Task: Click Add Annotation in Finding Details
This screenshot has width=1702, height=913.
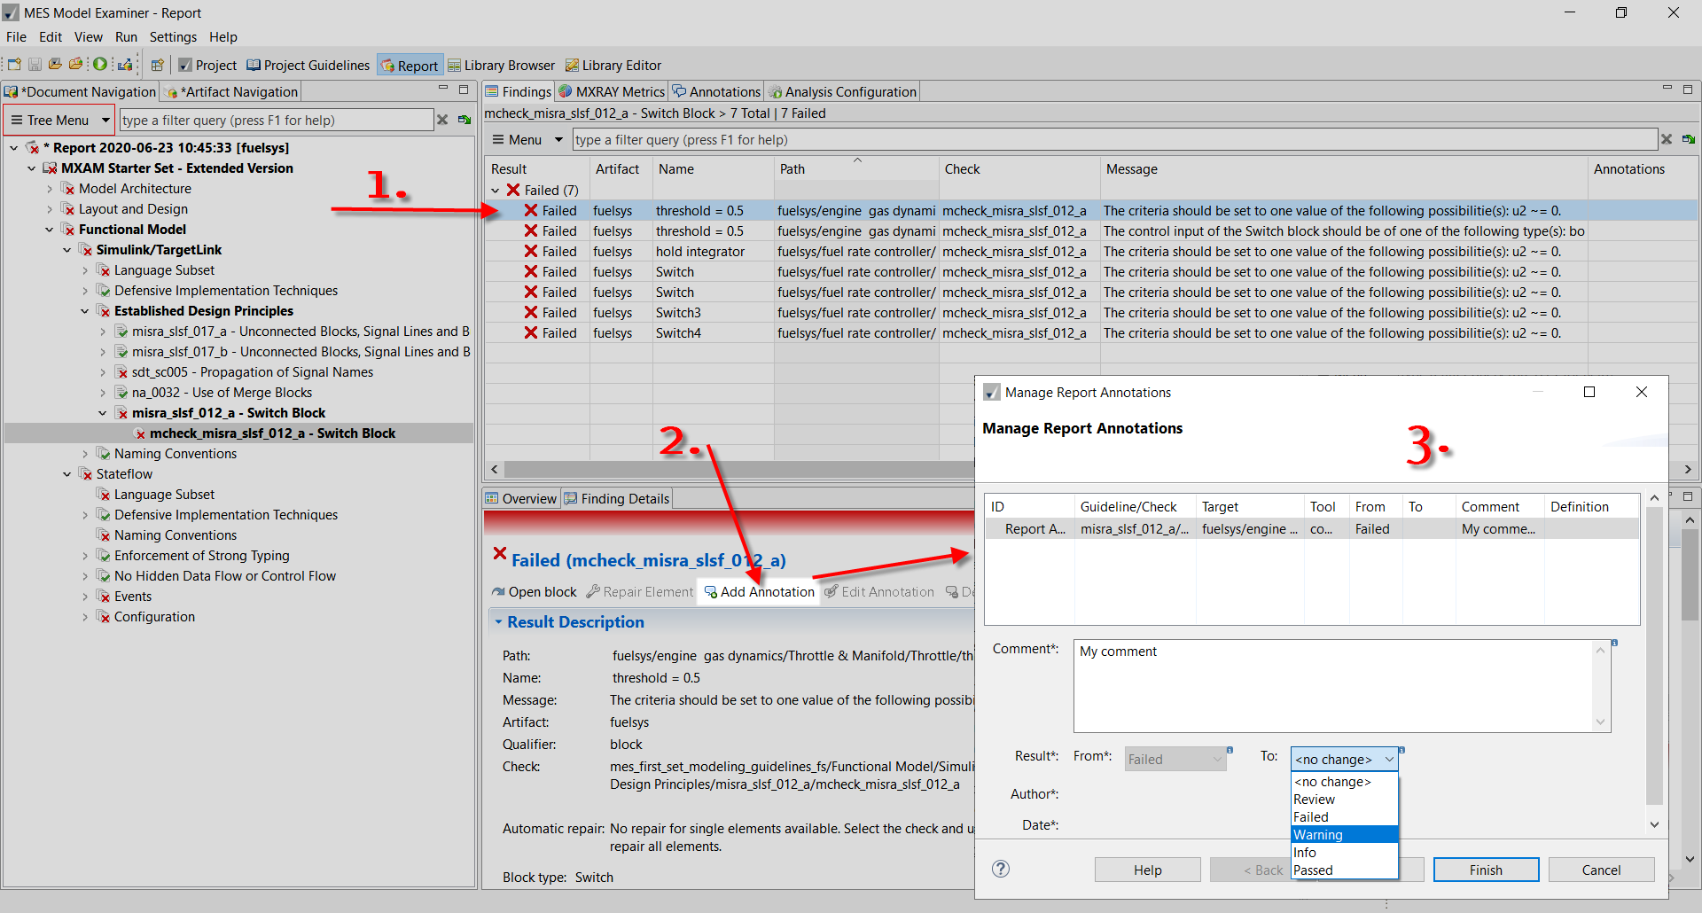Action: (760, 592)
